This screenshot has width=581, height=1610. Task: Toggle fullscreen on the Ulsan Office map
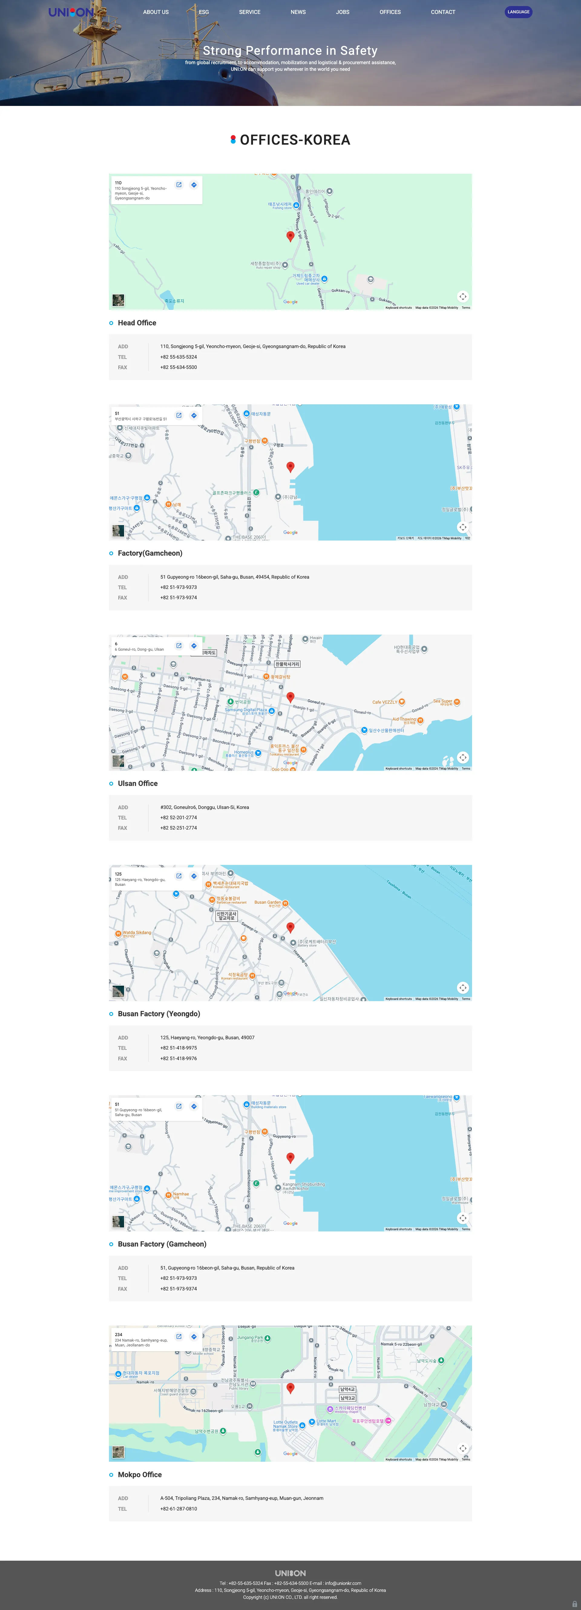(462, 757)
